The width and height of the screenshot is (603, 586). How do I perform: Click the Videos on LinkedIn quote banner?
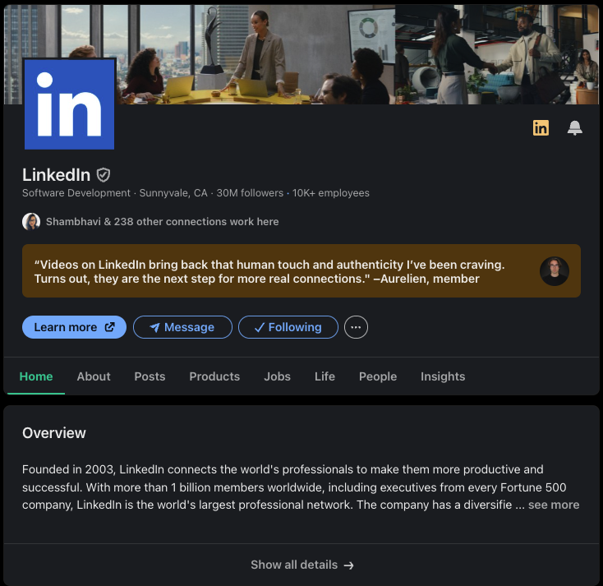[301, 271]
